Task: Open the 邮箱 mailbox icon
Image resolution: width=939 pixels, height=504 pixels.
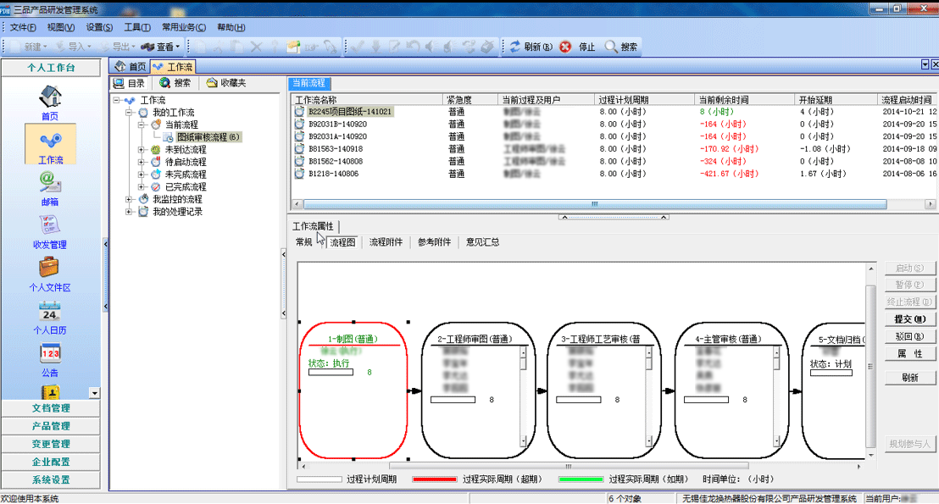Action: pos(50,186)
